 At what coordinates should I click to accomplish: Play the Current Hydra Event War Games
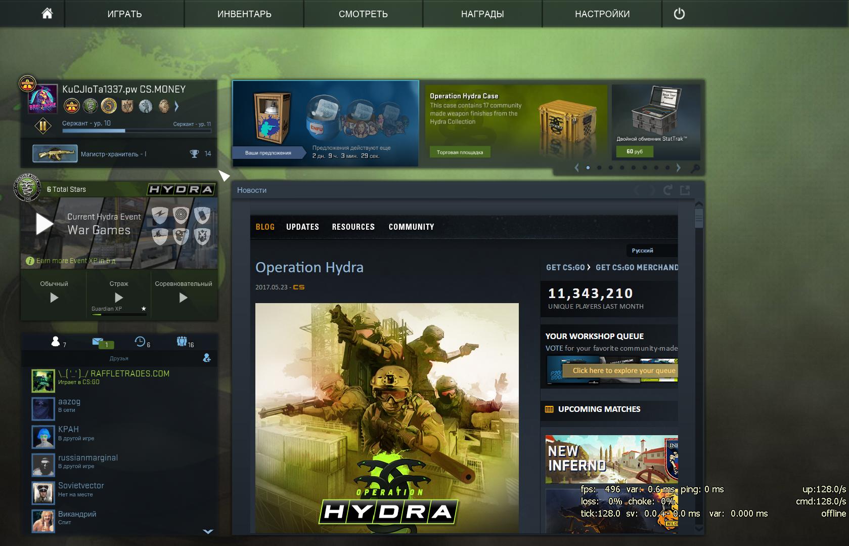pyautogui.click(x=44, y=224)
